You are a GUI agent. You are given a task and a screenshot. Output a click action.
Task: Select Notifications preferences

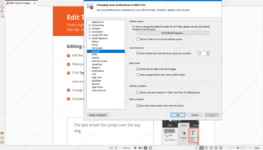point(98,71)
